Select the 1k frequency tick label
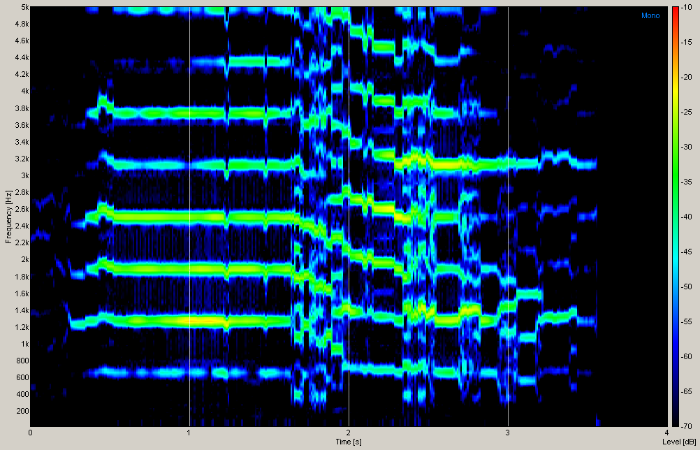Image resolution: width=700 pixels, height=450 pixels. [x=24, y=344]
